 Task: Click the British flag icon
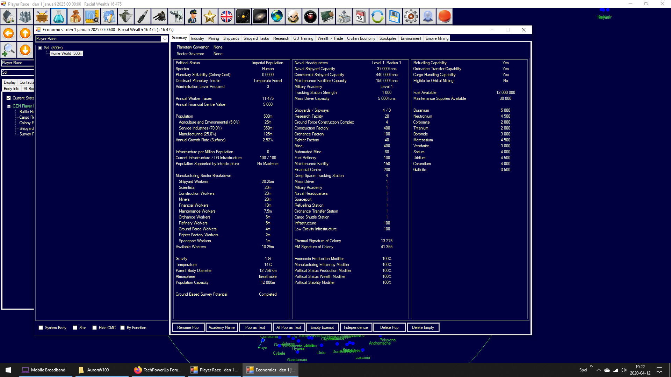click(x=226, y=16)
